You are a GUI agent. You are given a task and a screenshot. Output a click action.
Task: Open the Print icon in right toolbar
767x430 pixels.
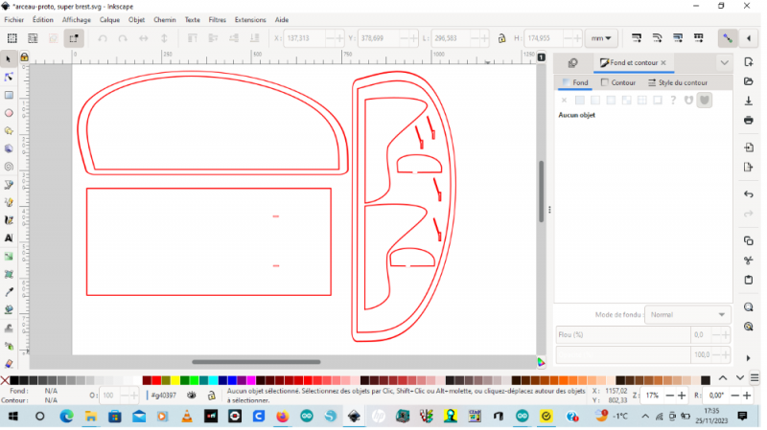749,121
